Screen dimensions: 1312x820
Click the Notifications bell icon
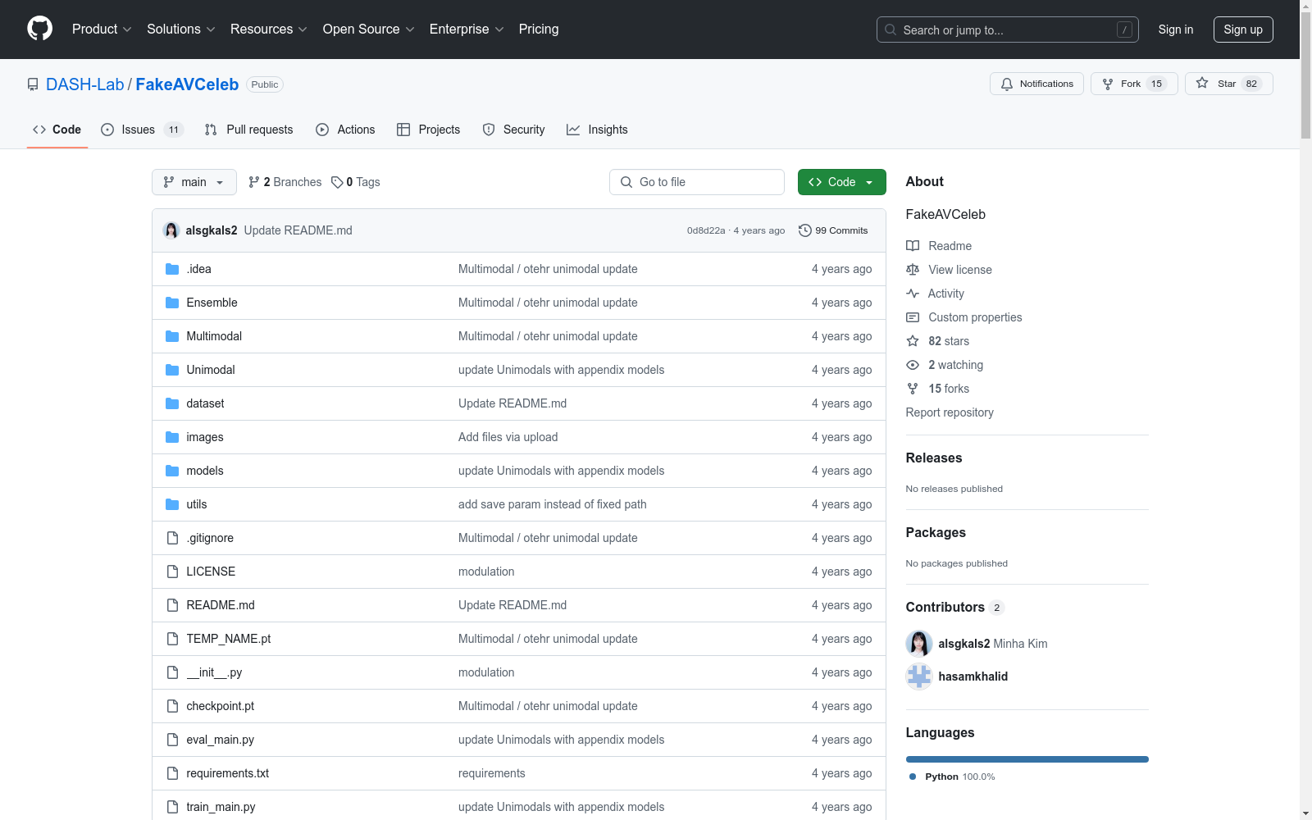[x=1007, y=84]
